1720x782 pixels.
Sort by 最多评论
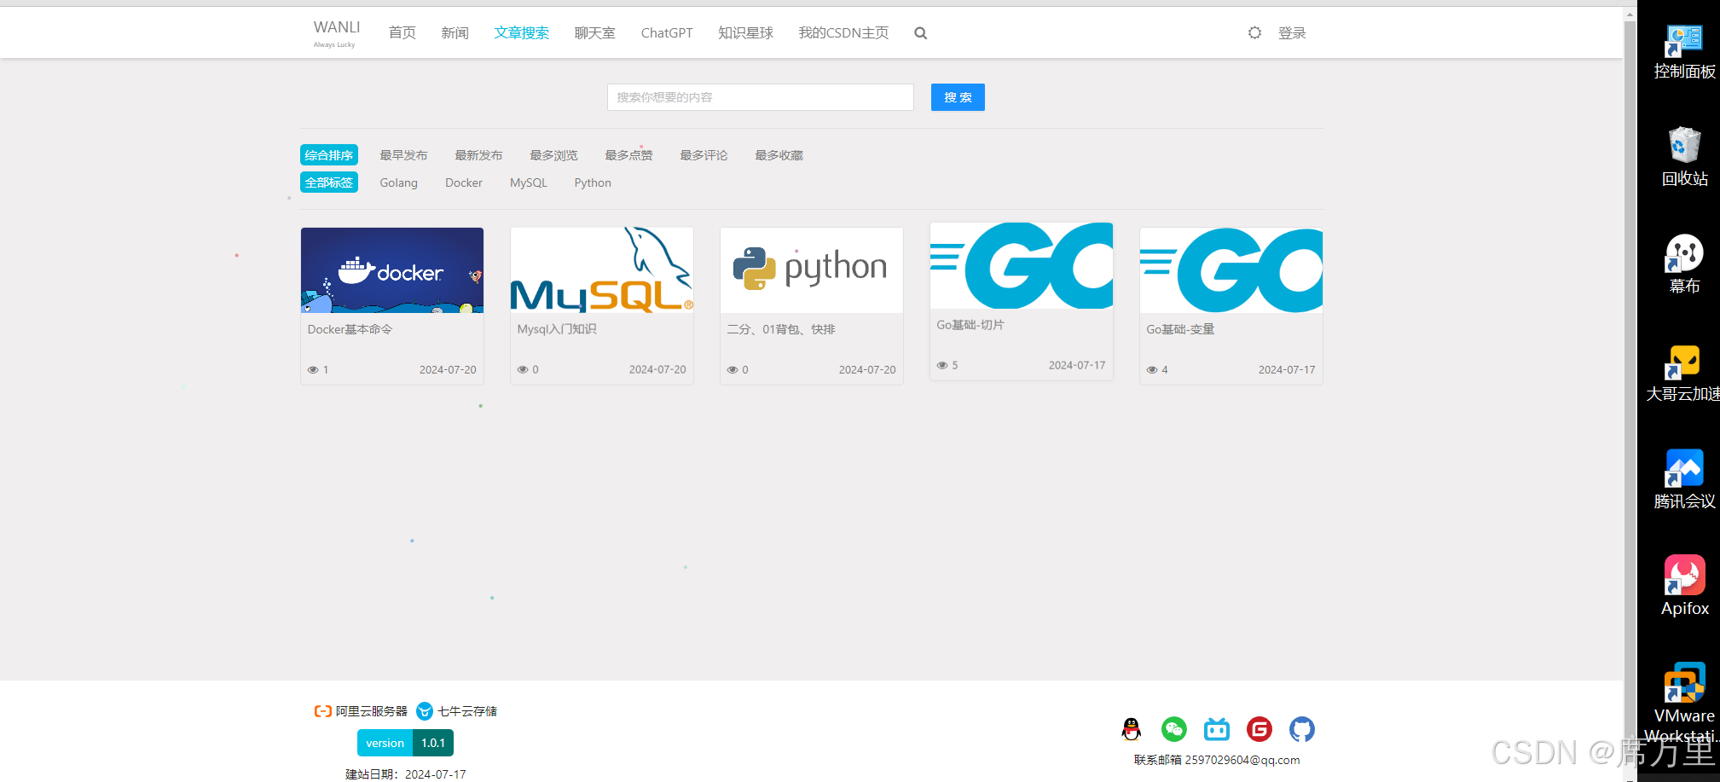[x=704, y=155]
